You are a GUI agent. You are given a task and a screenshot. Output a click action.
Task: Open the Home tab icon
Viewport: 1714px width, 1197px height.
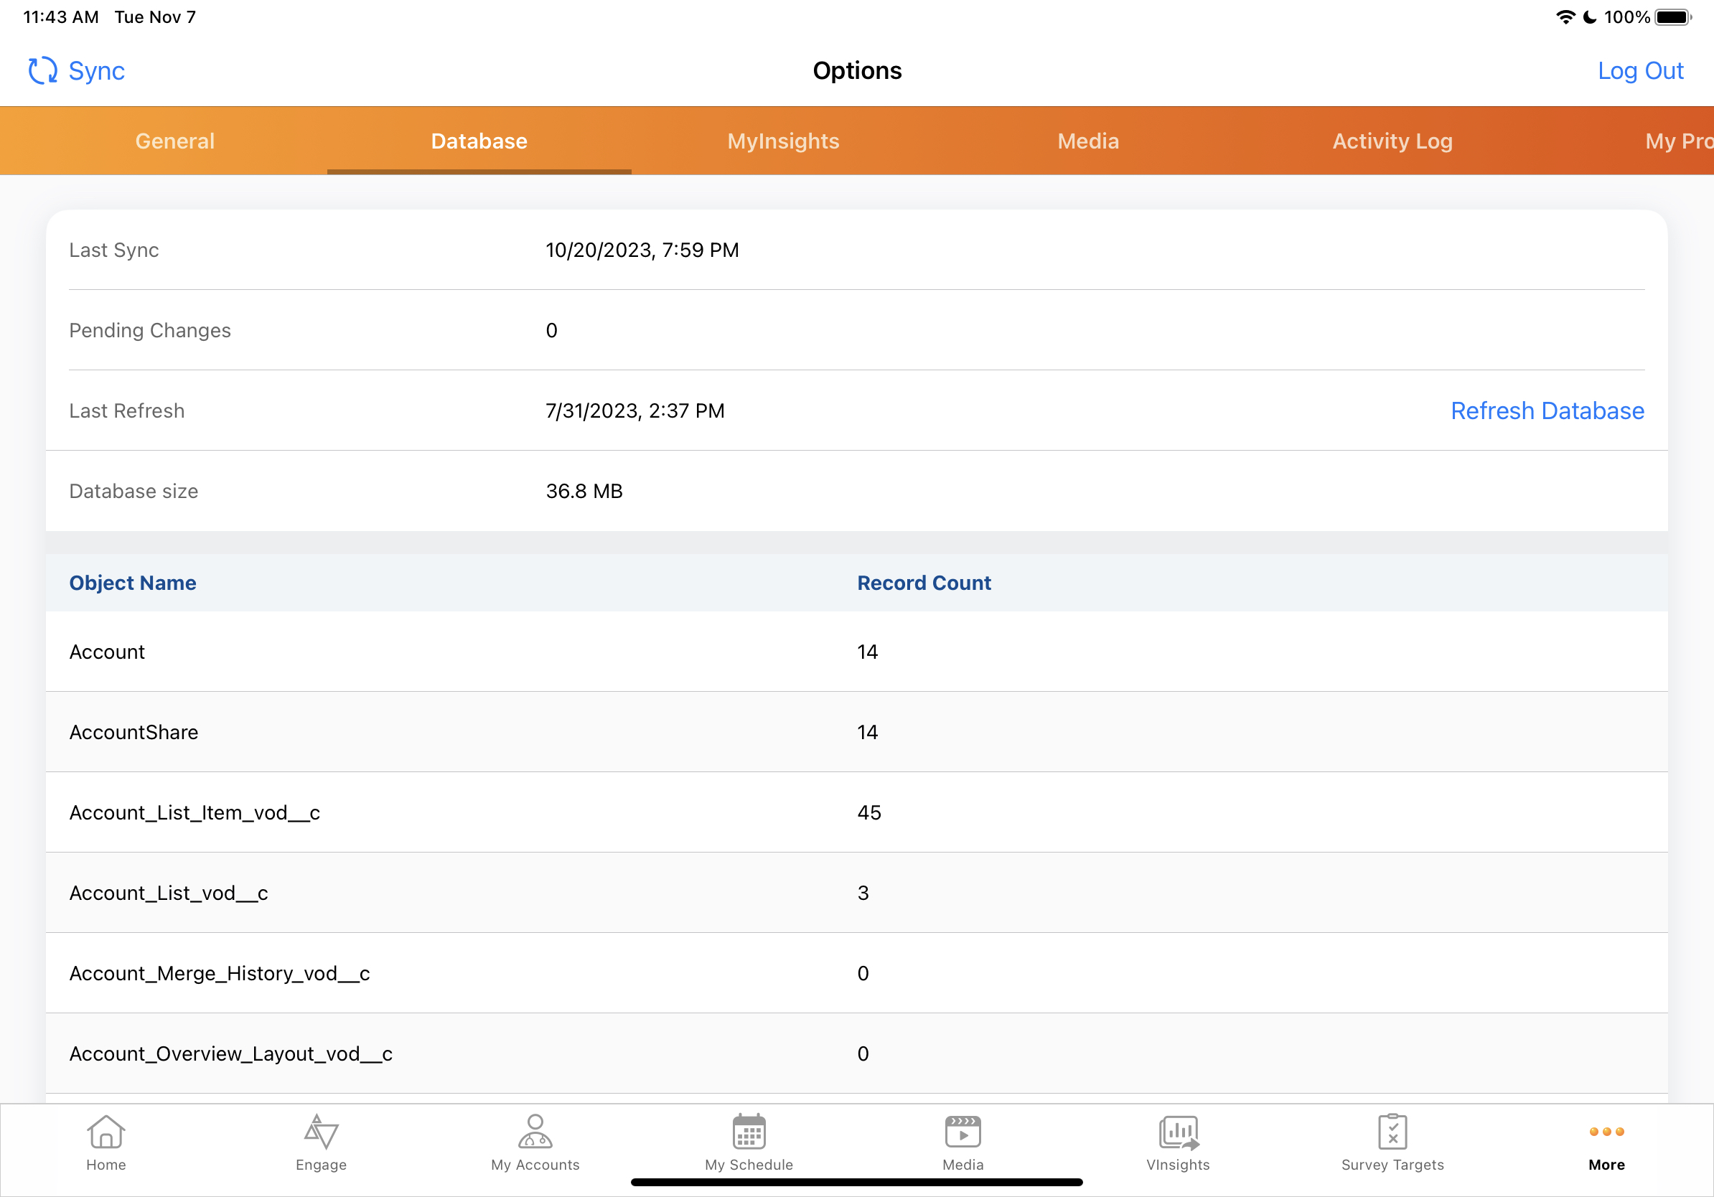tap(106, 1132)
